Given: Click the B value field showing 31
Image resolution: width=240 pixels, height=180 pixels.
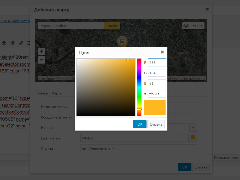Looking at the screenshot, I should [x=157, y=83].
